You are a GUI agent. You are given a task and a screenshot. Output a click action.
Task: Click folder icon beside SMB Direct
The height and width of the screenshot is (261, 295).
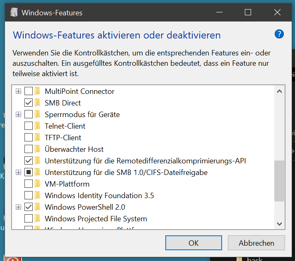38,103
